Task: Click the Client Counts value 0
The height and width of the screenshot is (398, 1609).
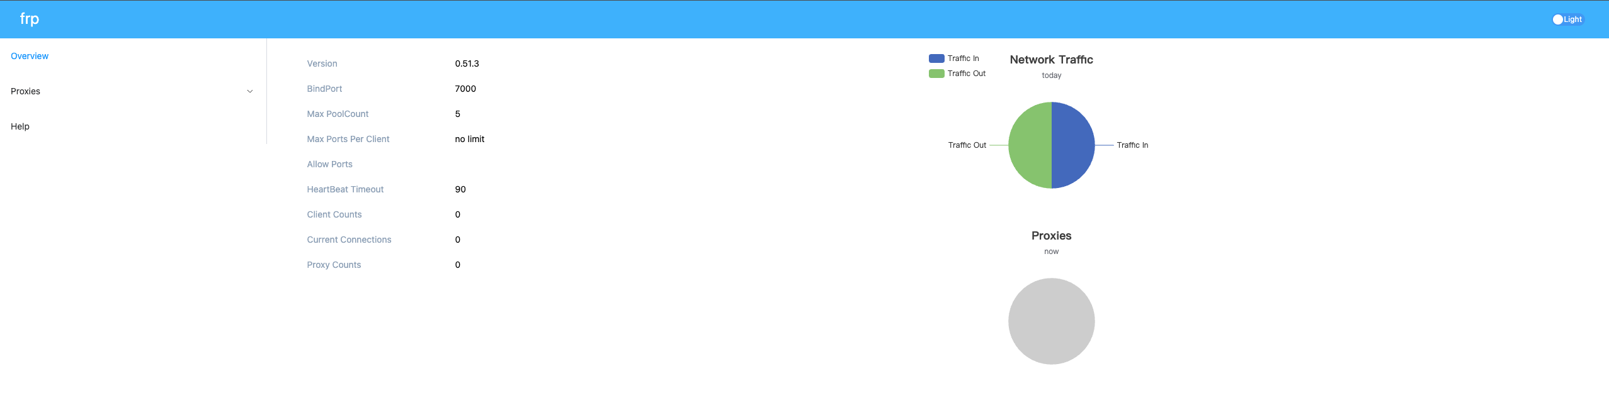Action: coord(458,214)
